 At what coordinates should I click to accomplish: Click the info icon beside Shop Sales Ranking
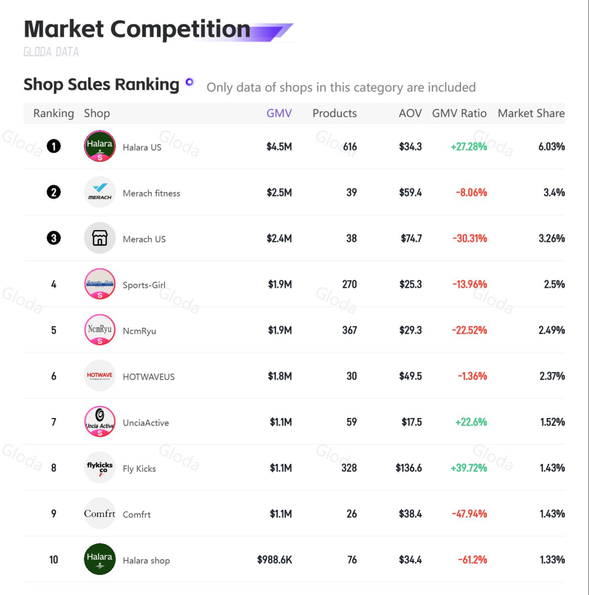189,82
